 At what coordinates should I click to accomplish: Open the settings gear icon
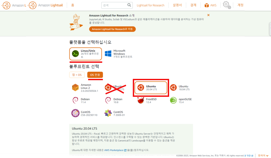(x=227, y=5)
